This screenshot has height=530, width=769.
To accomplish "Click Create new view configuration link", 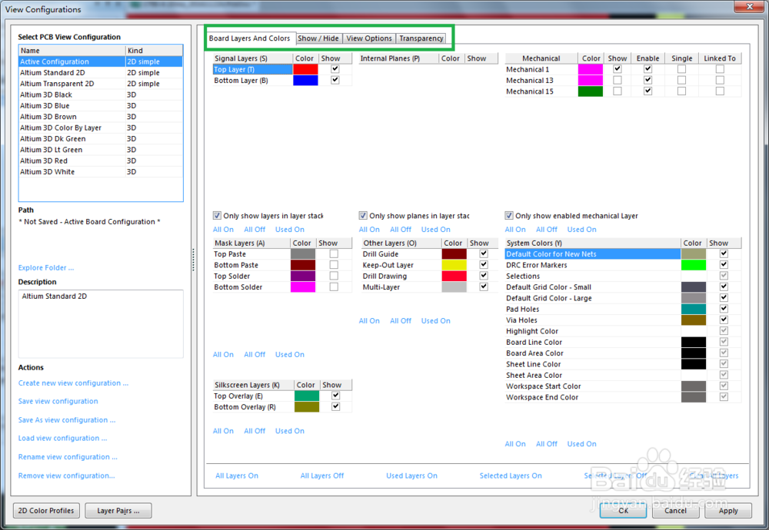I will pyautogui.click(x=73, y=383).
